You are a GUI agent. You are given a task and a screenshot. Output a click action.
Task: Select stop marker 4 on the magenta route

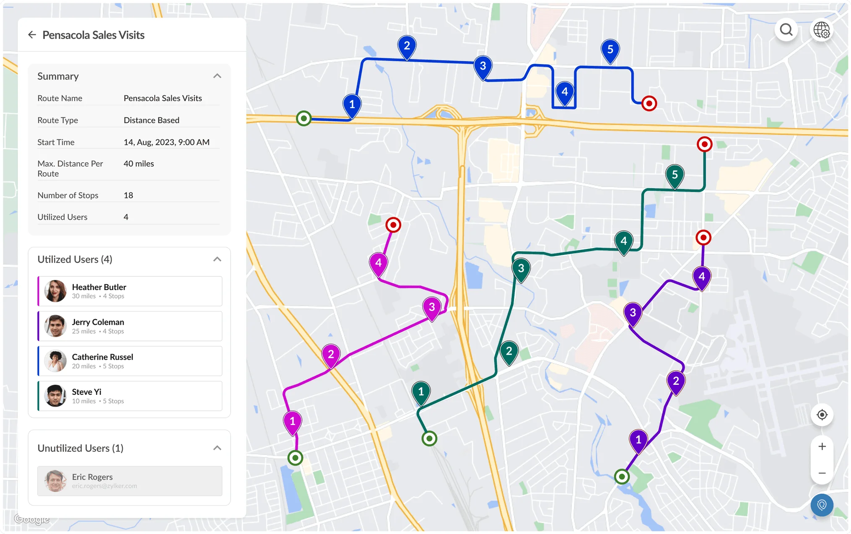coord(379,262)
